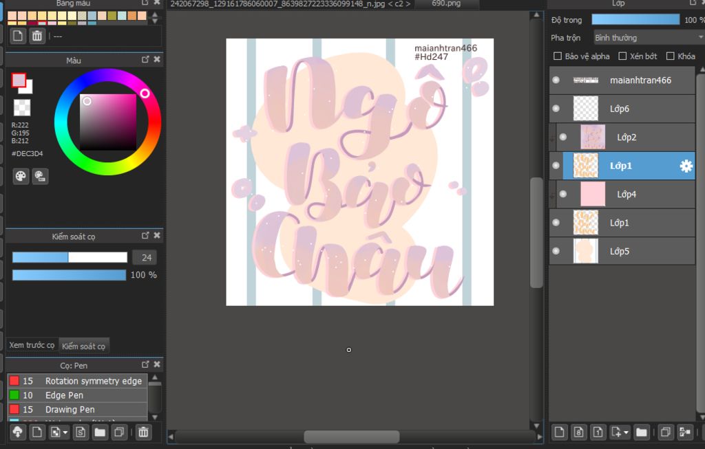The height and width of the screenshot is (449, 705).
Task: Adjust the Độ trong layer opacity slider
Action: [x=635, y=19]
